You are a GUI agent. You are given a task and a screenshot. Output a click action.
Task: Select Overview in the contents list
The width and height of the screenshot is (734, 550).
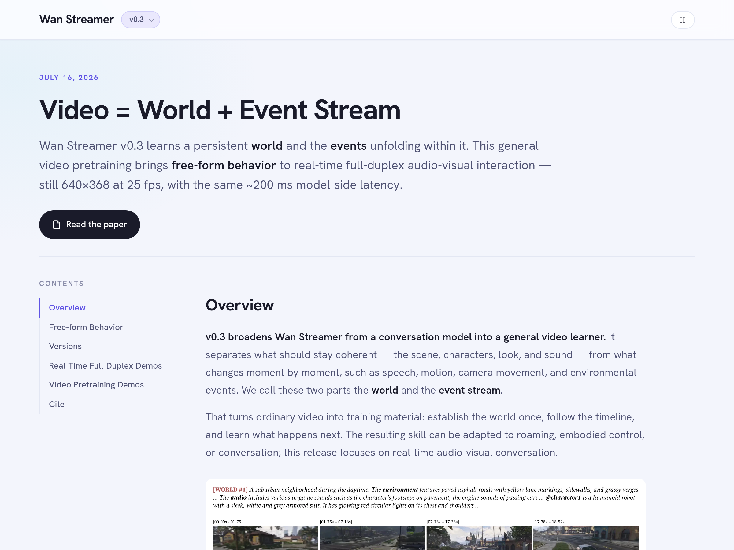pyautogui.click(x=67, y=308)
